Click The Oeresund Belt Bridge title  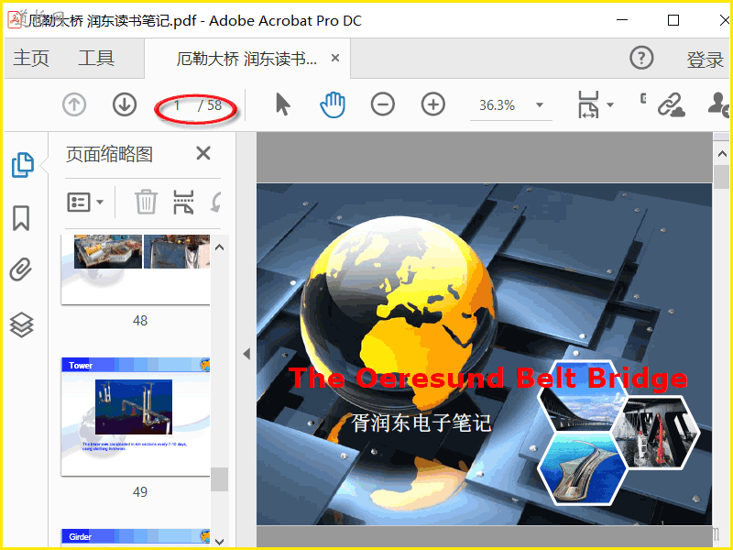tap(487, 379)
